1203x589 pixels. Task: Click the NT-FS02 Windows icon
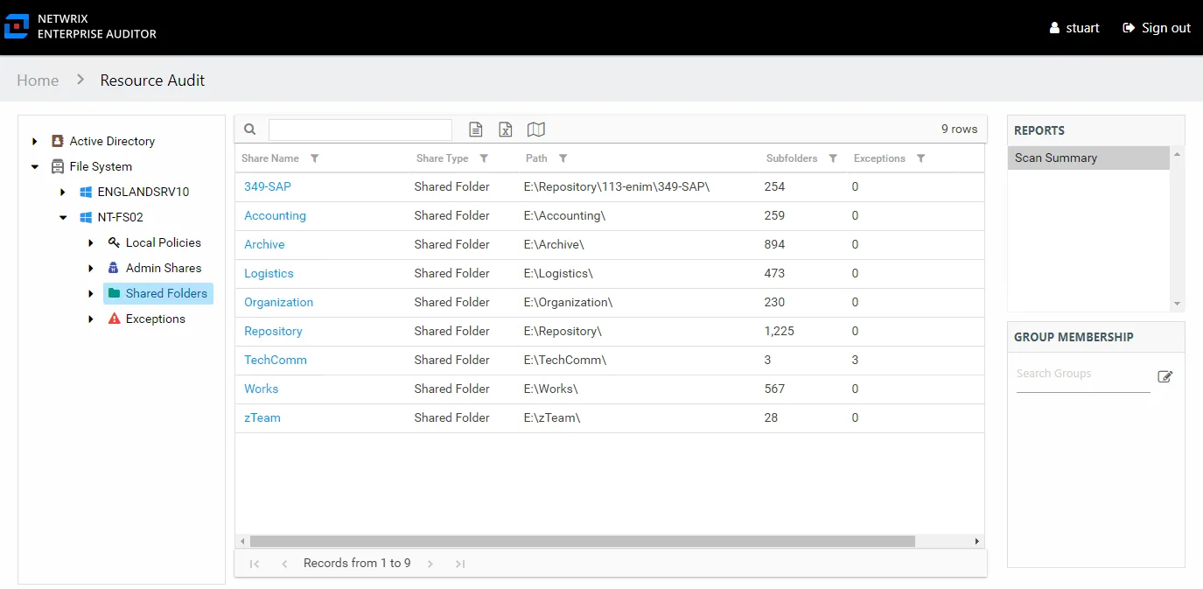point(86,217)
